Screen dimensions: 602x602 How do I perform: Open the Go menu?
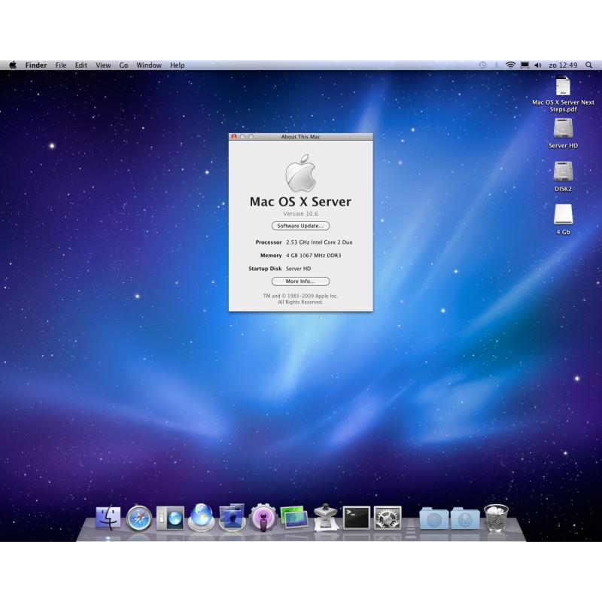coord(123,65)
